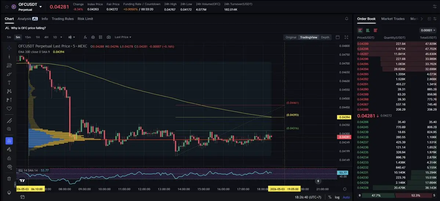Image resolution: width=440 pixels, height=201 pixels.
Task: Open the Info tab
Action: pyautogui.click(x=45, y=19)
